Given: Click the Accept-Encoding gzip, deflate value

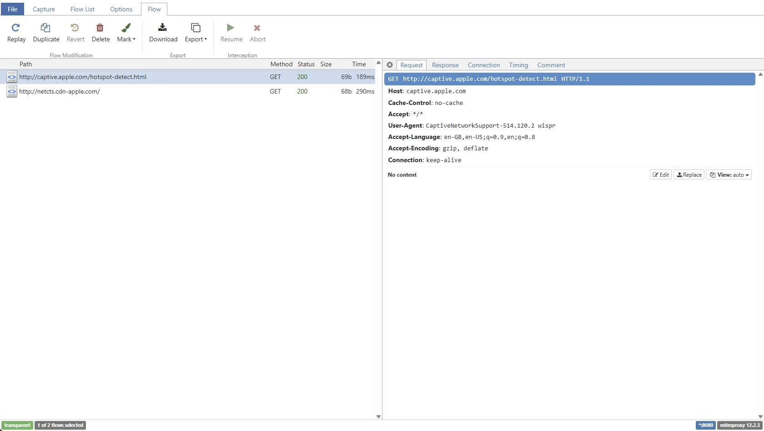Looking at the screenshot, I should 465,148.
